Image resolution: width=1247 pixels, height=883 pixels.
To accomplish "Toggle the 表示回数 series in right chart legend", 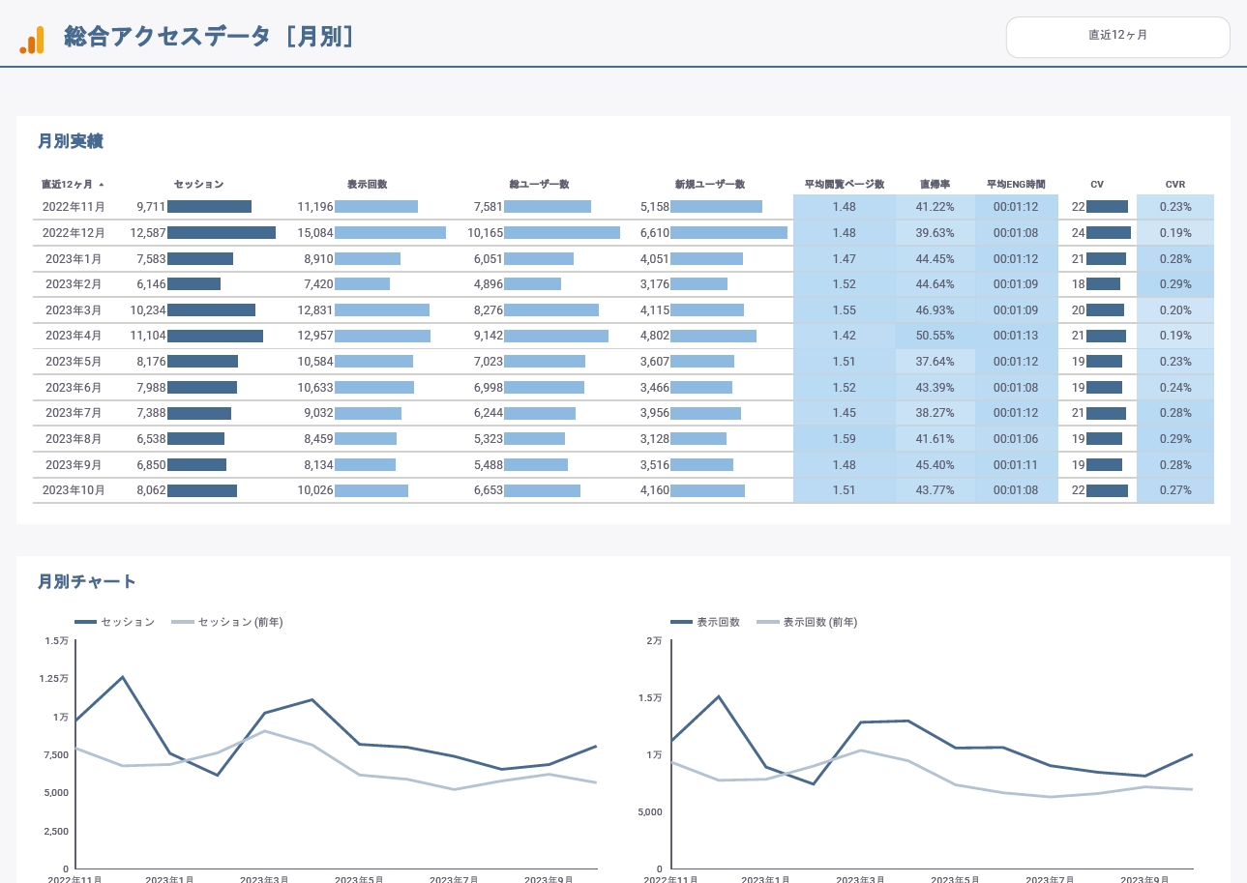I will pos(718,622).
